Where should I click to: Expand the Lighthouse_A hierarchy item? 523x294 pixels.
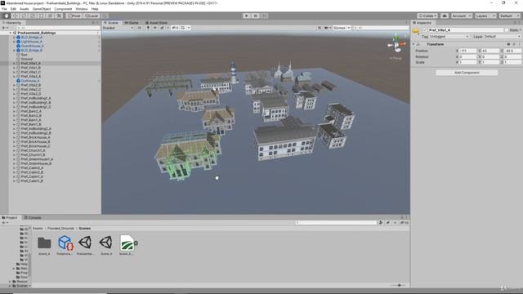[x=14, y=42]
